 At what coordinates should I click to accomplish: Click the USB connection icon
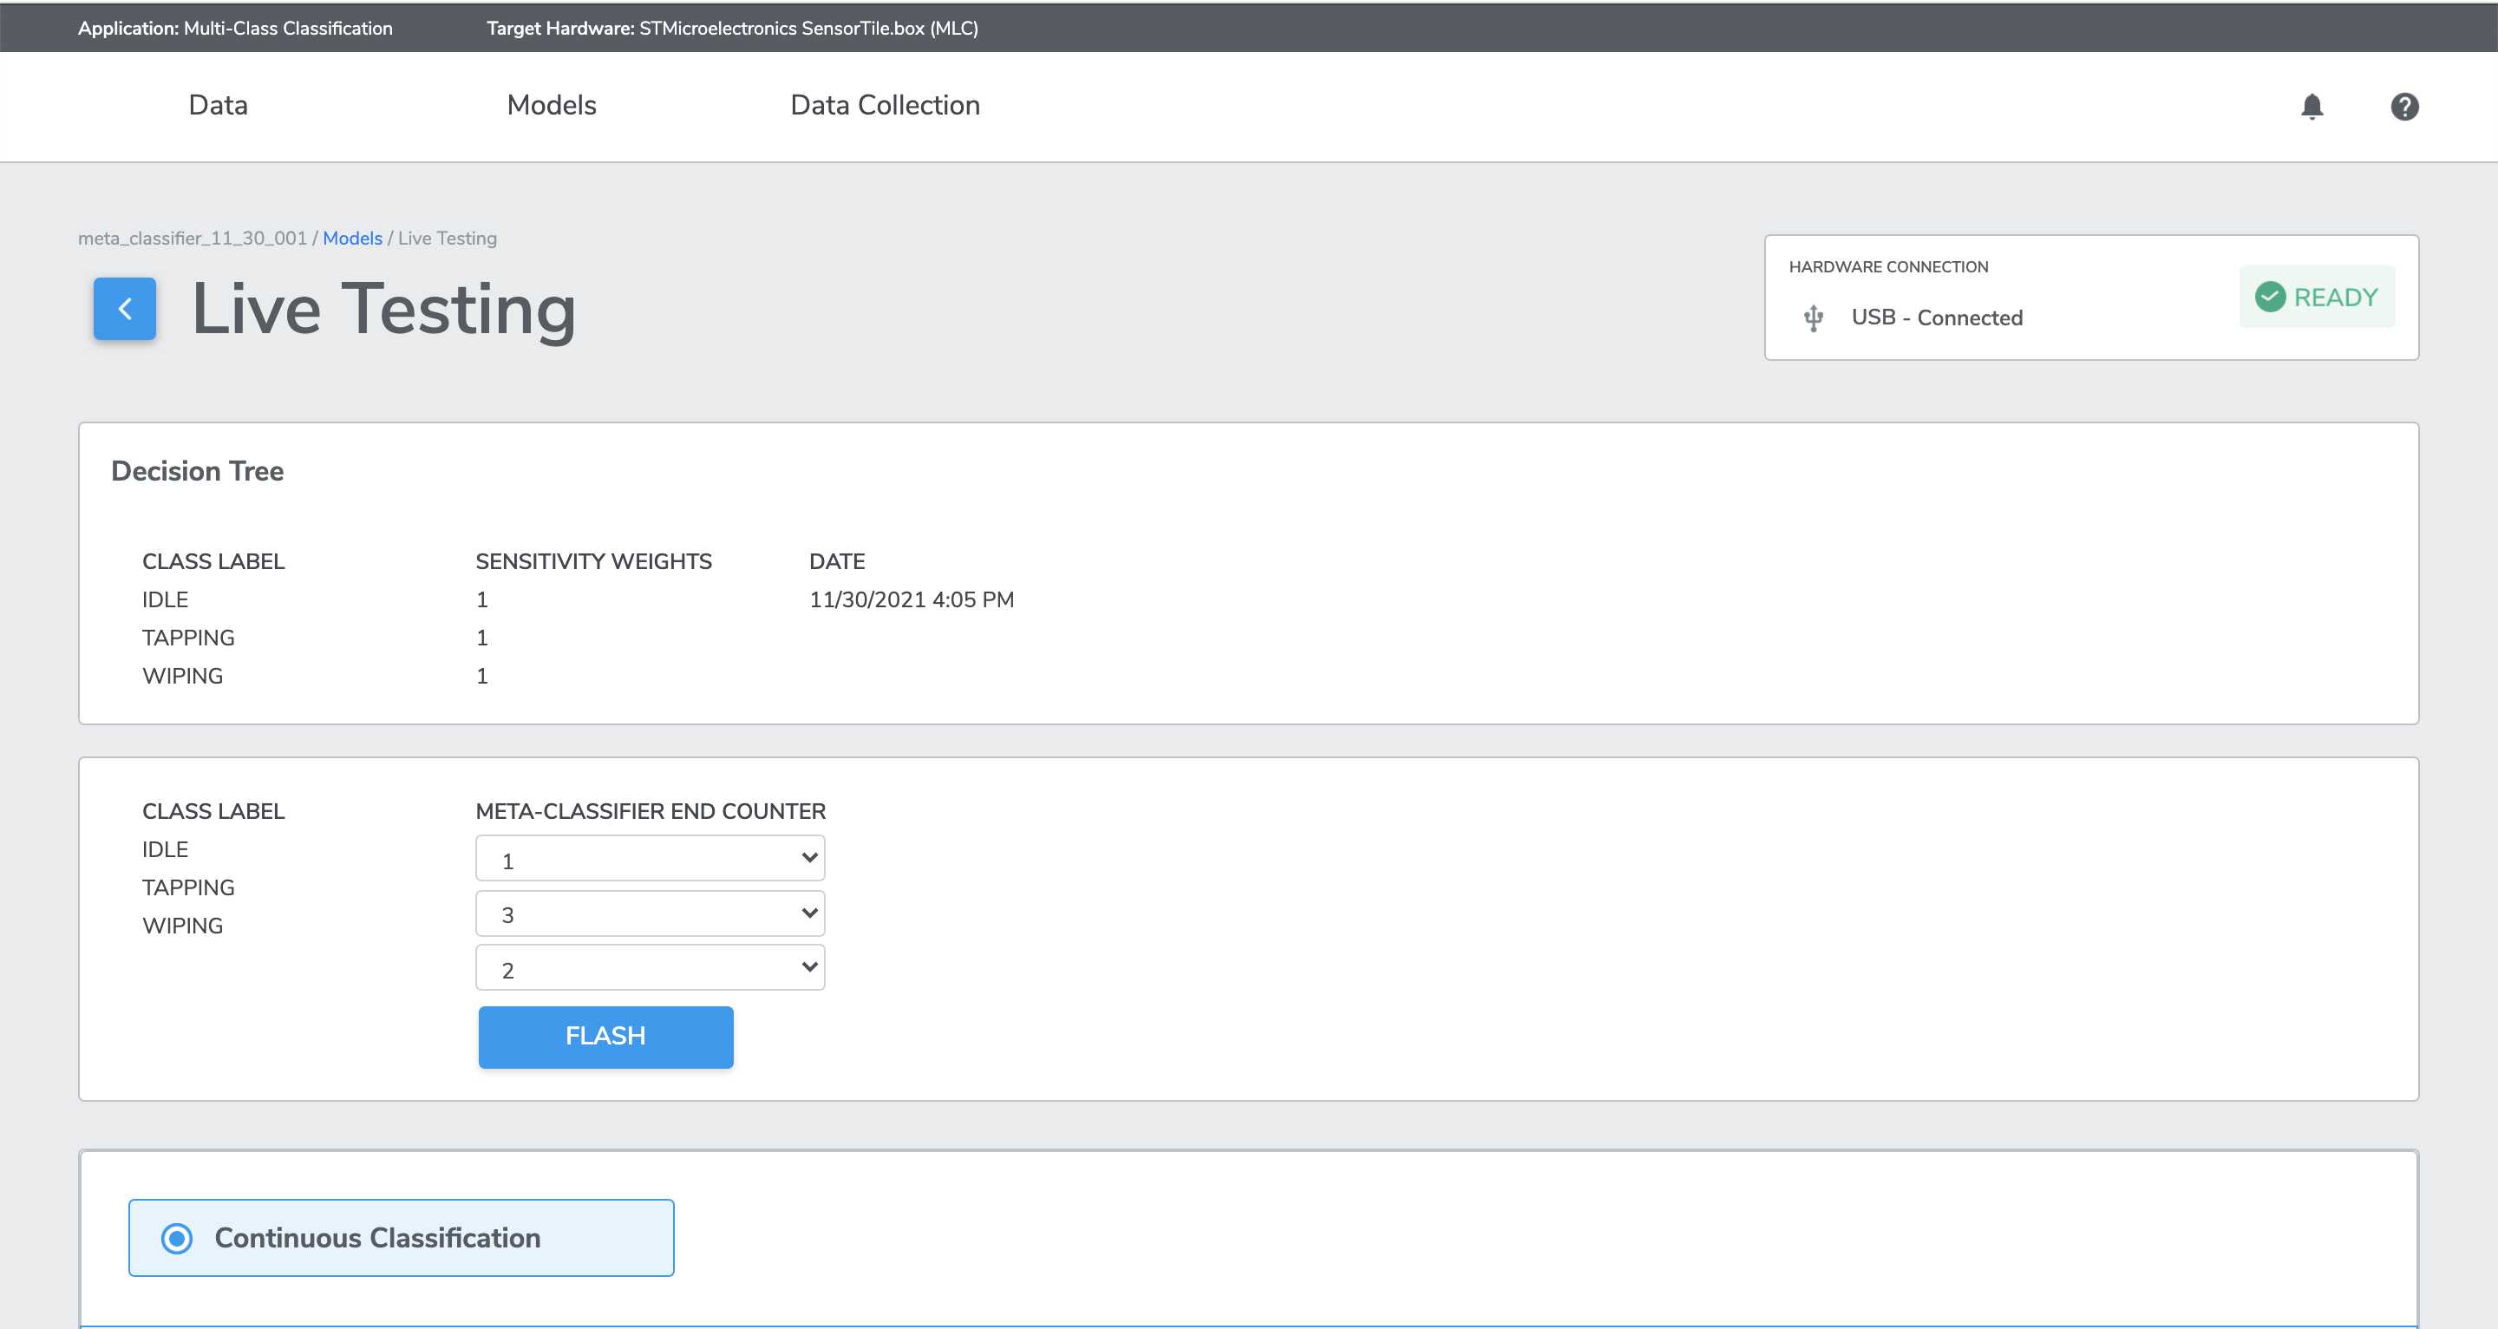pyautogui.click(x=1814, y=318)
